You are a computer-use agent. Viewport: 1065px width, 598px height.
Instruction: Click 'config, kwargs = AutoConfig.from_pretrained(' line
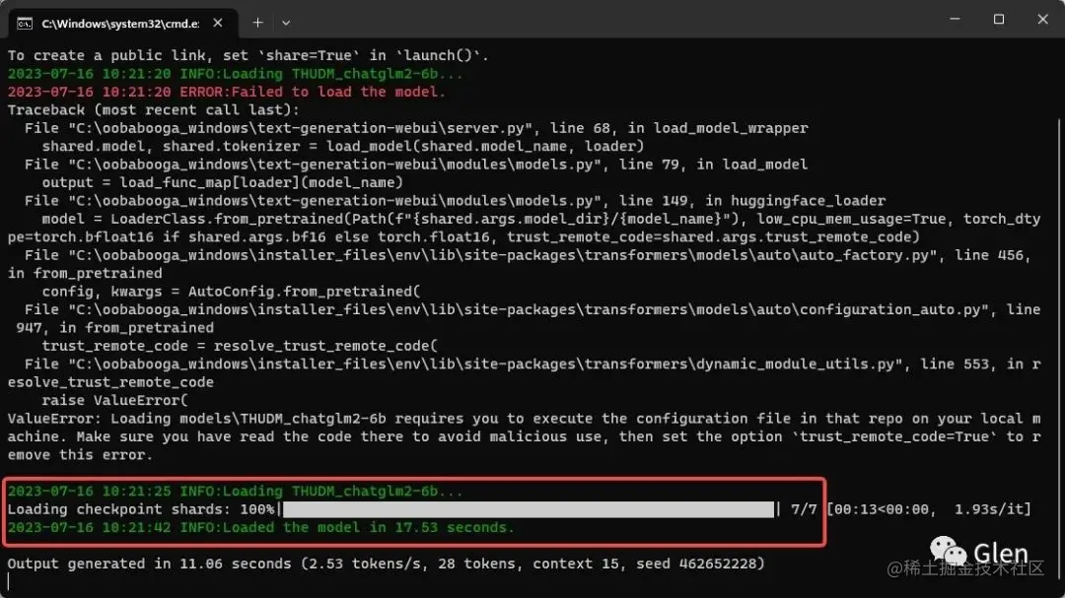[231, 292]
